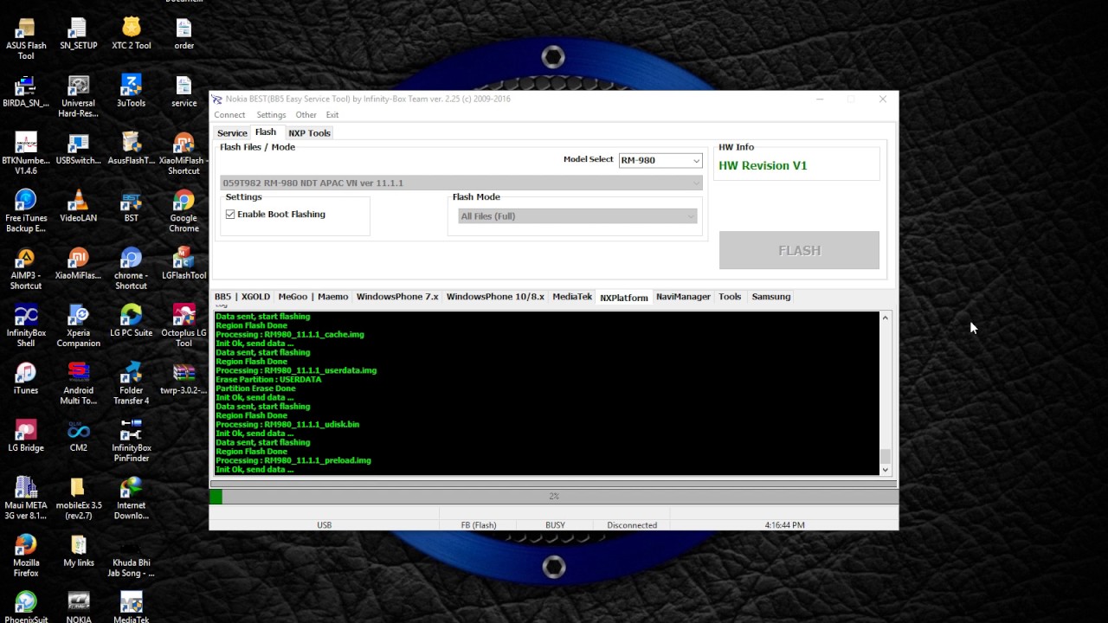
Task: Switch to NXP Tools tab
Action: tap(309, 133)
